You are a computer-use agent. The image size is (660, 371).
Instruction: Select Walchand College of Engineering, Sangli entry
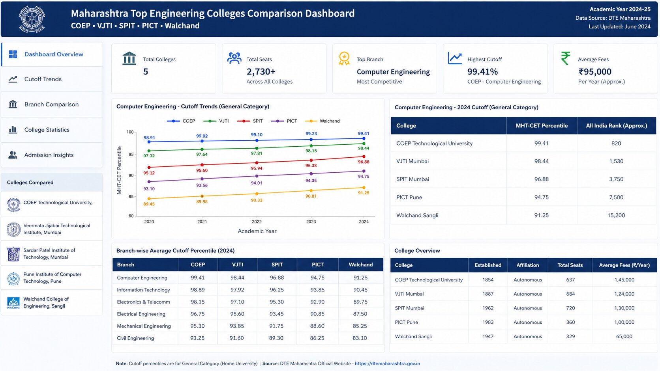pyautogui.click(x=52, y=302)
